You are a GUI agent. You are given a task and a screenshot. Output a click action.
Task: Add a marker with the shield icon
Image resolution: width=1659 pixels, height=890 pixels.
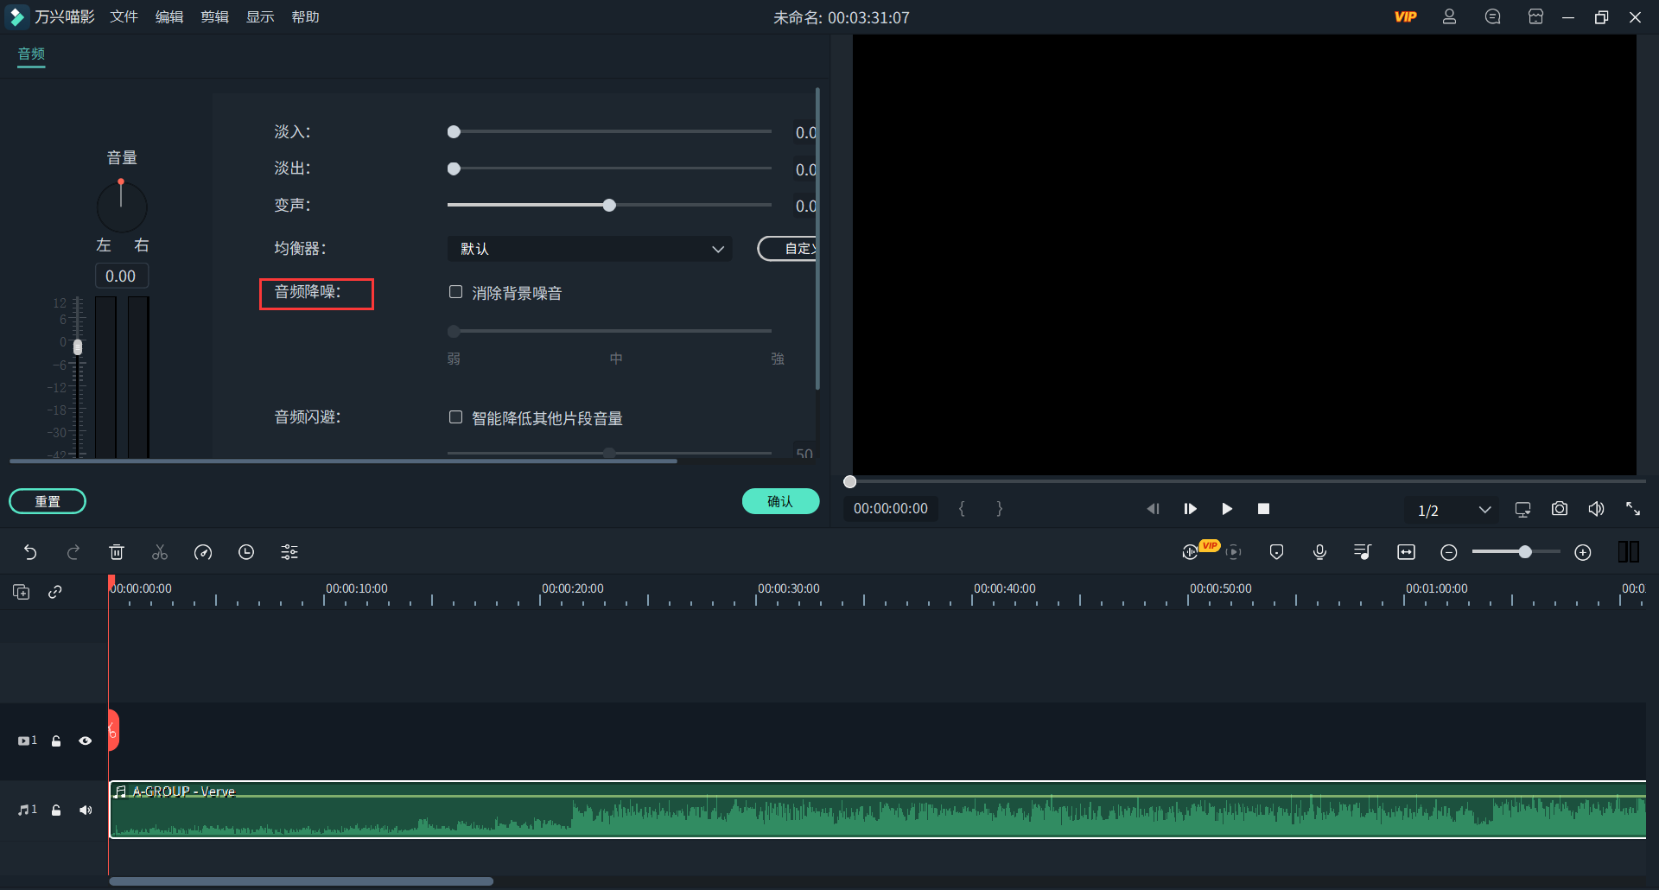coord(1276,552)
